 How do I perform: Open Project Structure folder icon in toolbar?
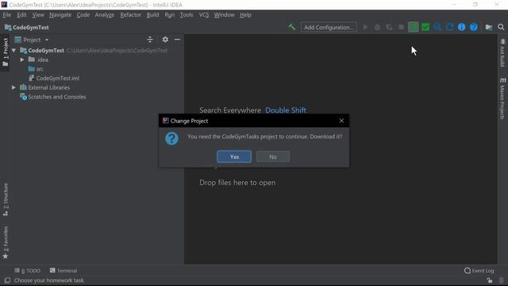click(489, 27)
